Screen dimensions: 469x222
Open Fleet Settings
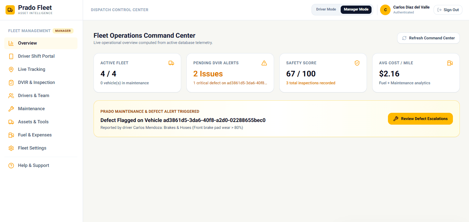coord(41,148)
